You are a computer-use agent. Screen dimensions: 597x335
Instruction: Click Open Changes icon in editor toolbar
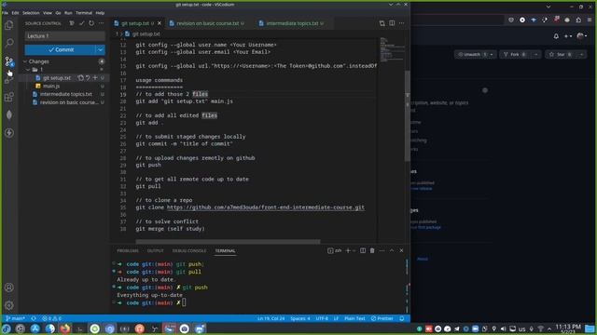point(382,23)
